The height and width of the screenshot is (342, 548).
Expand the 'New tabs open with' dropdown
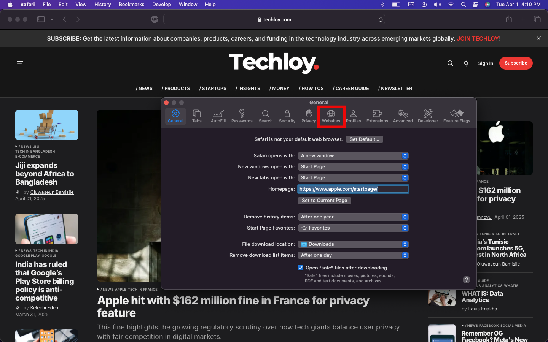pos(353,178)
